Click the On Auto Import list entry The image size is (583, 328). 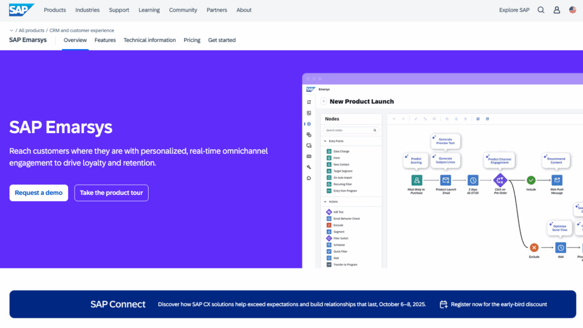point(343,178)
